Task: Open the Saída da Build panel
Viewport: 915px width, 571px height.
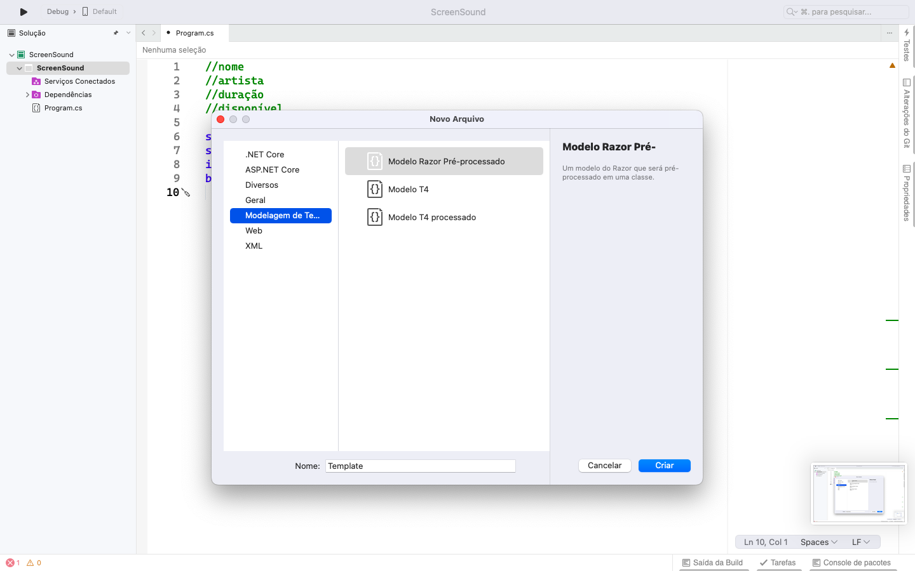Action: (712, 563)
